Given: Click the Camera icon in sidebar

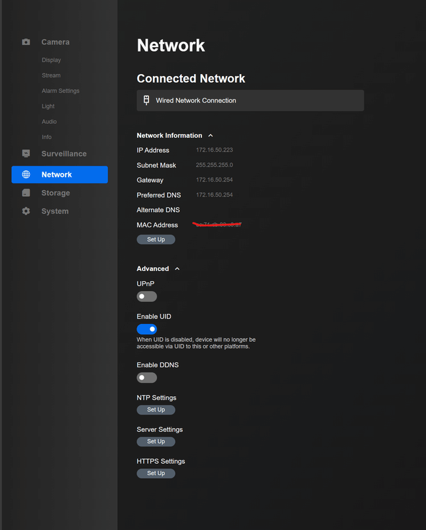Looking at the screenshot, I should [26, 42].
